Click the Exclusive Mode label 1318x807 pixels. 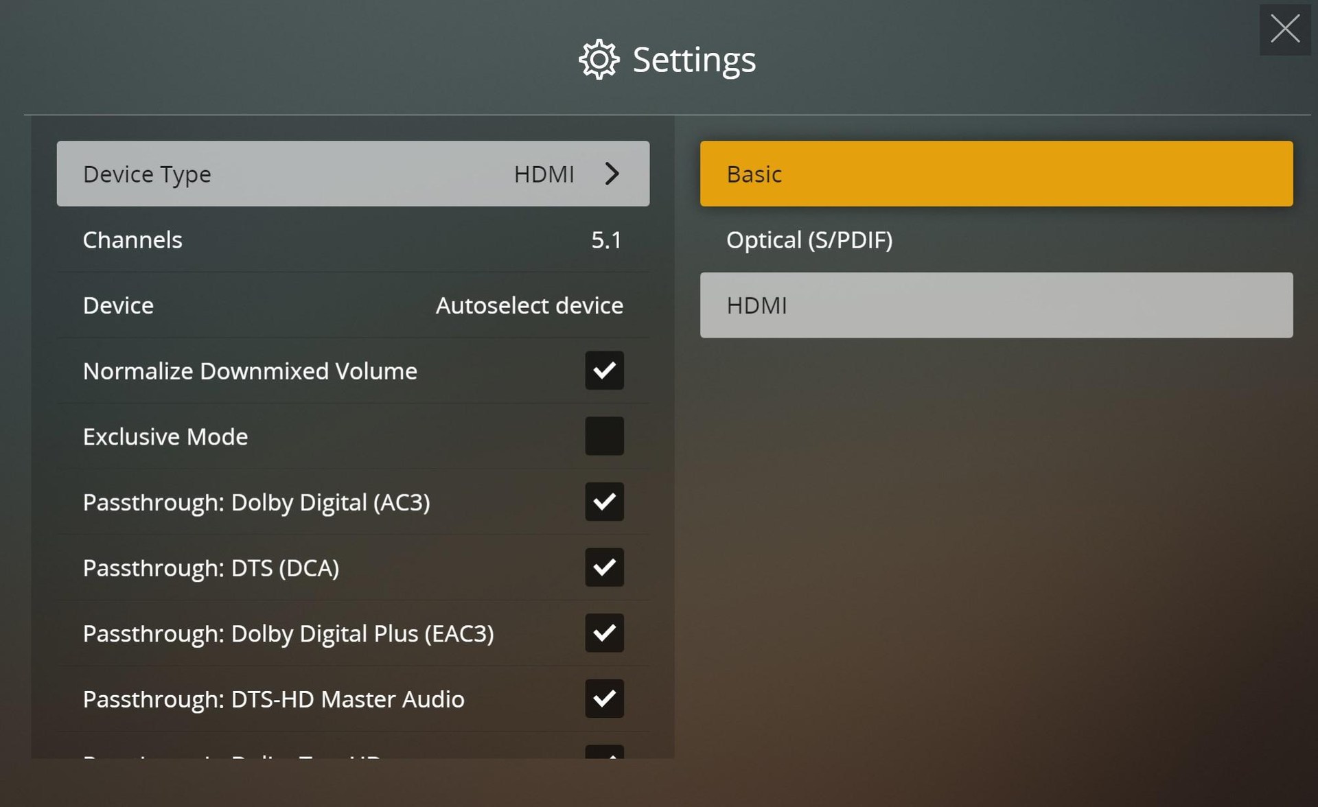(x=165, y=436)
